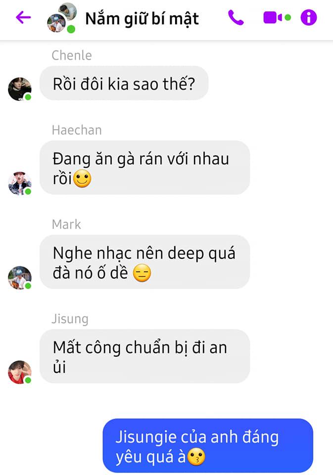Go back using the purple arrow
This screenshot has width=333, height=475.
23,17
